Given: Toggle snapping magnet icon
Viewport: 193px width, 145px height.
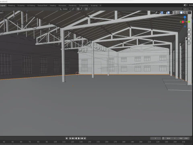Looking at the screenshot, I should tap(78, 9).
